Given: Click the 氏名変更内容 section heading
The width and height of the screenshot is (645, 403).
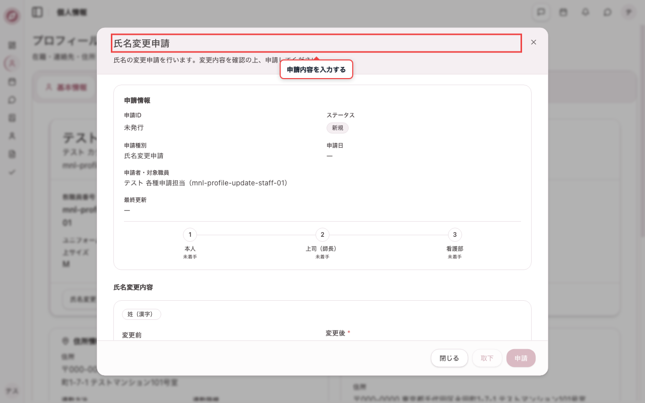Looking at the screenshot, I should tap(133, 287).
